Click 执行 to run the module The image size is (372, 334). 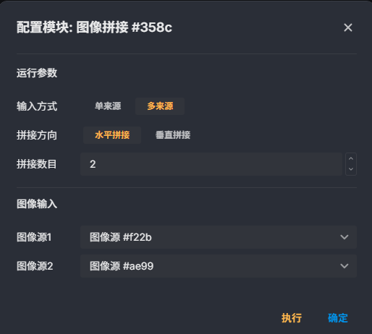pos(292,318)
